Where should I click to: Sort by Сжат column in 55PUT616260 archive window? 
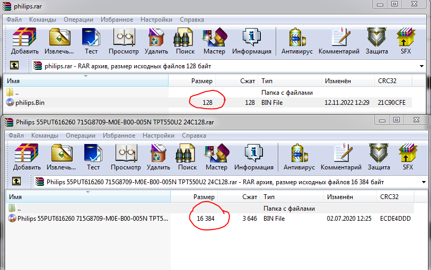[239, 197]
